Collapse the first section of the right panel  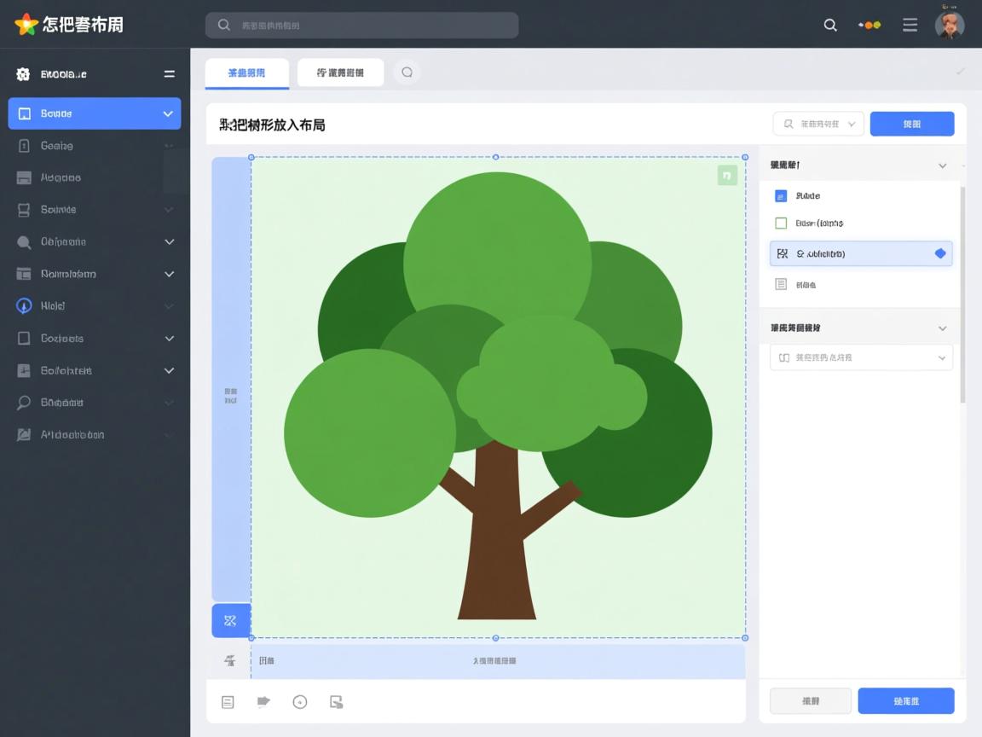942,165
